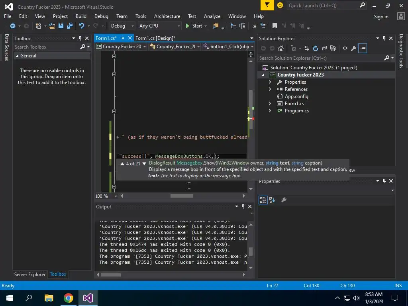Toggle Preview Selected Items in Solution Explorer
This screenshot has height=306, width=408.
coord(363,48)
